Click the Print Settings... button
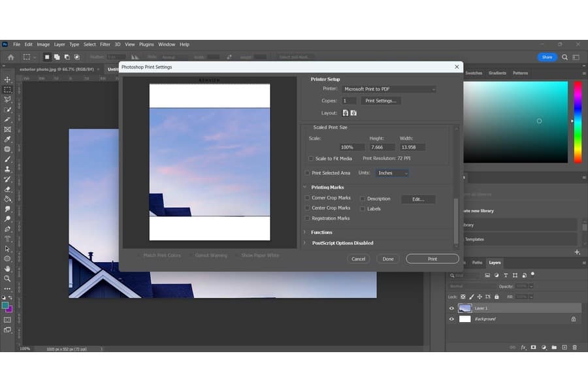The image size is (588, 392). pyautogui.click(x=381, y=101)
